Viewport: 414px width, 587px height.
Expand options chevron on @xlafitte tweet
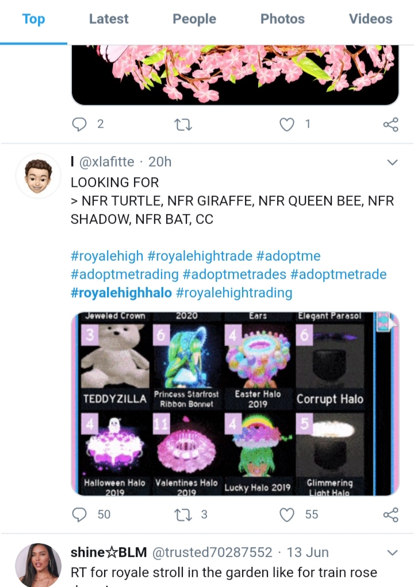point(392,162)
